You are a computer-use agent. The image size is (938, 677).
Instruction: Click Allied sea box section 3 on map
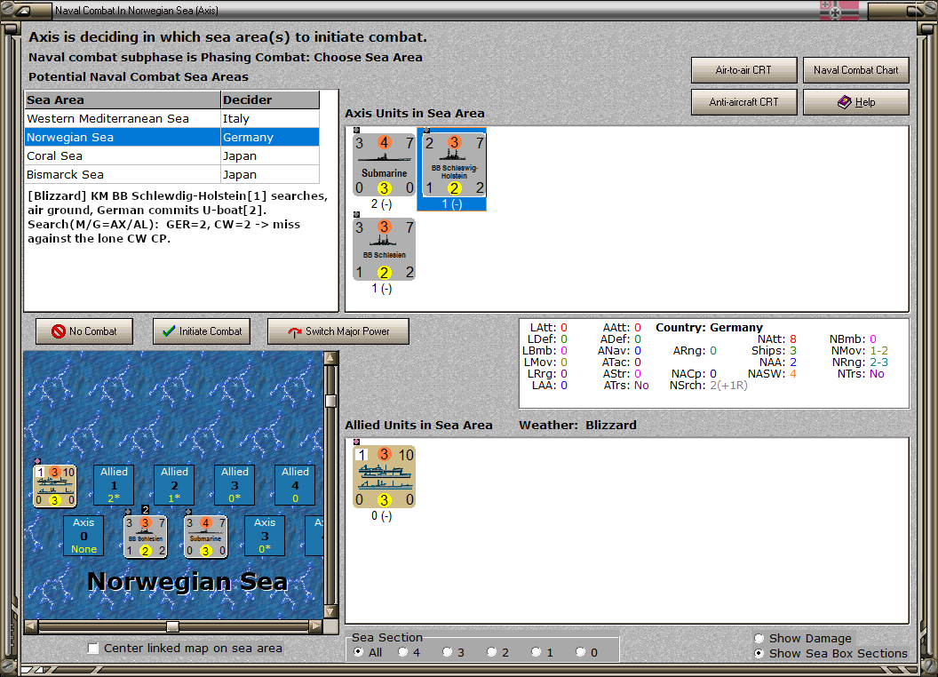[x=234, y=485]
